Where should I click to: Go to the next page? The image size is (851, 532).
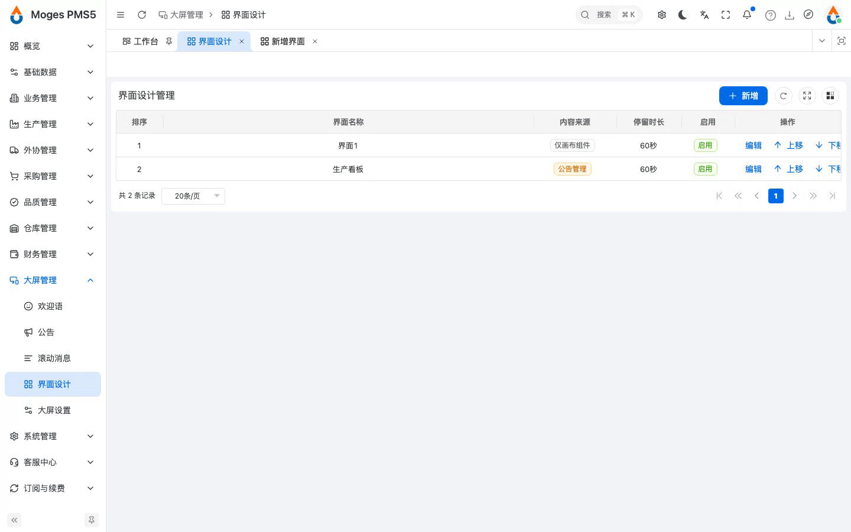[795, 196]
